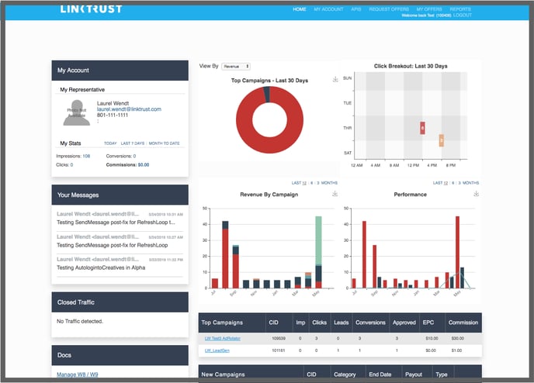Sort Top Campaigns by CID column
Image resolution: width=534 pixels, height=383 pixels.
273,323
